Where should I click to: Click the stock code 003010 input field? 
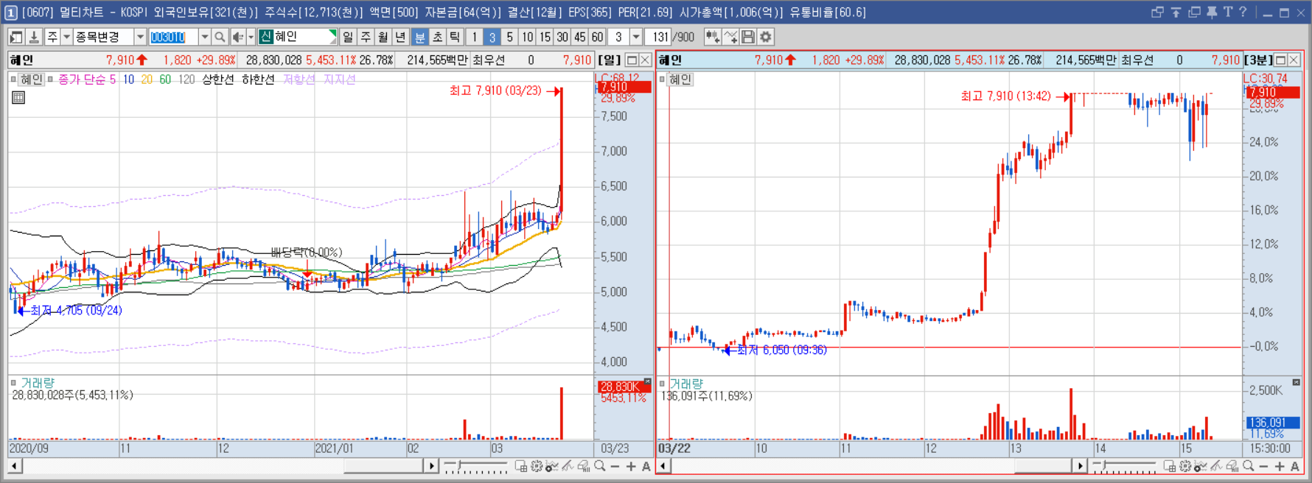pyautogui.click(x=173, y=37)
